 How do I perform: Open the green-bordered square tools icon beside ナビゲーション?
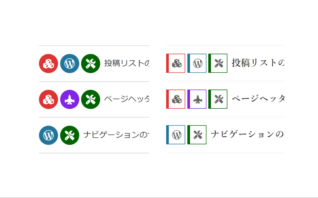tap(197, 135)
